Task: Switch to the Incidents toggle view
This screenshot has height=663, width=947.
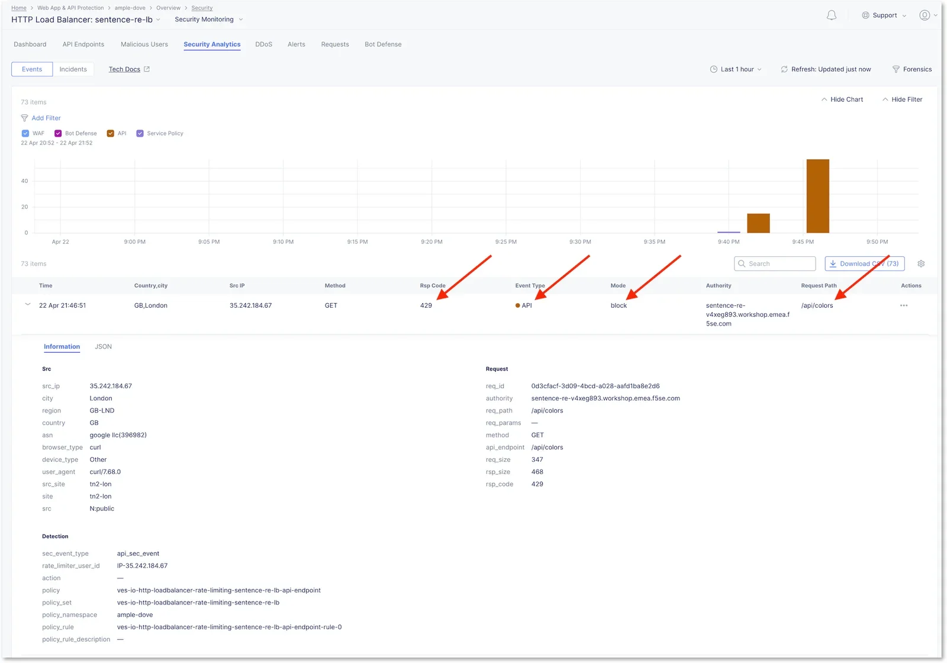Action: [73, 69]
